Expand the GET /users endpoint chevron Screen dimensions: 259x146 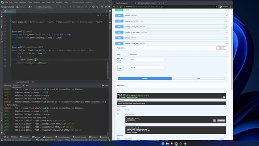(x=227, y=15)
